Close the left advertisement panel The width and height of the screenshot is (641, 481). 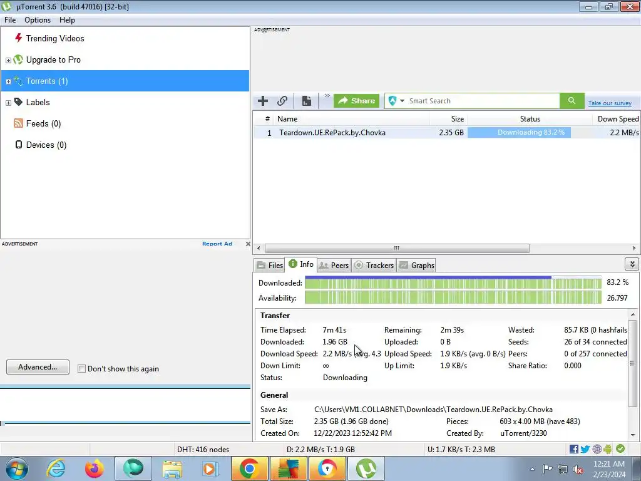(248, 244)
